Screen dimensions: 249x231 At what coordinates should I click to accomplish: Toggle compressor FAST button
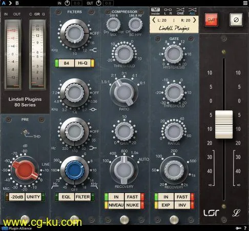(133, 197)
